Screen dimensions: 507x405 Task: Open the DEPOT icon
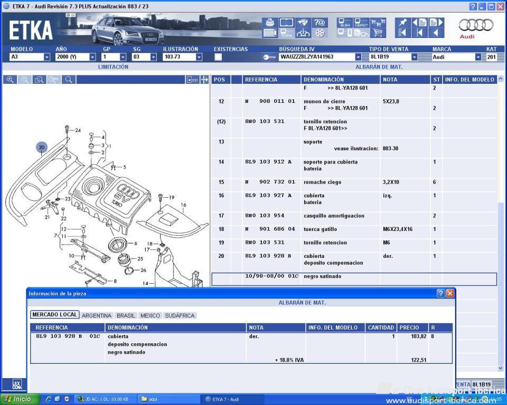coord(361,22)
